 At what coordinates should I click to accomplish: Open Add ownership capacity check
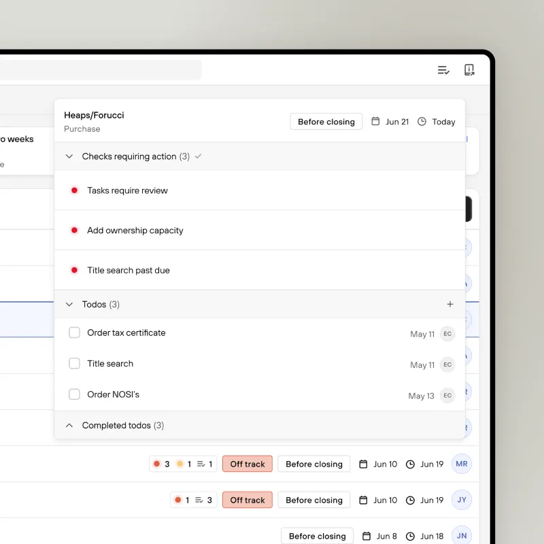260,231
